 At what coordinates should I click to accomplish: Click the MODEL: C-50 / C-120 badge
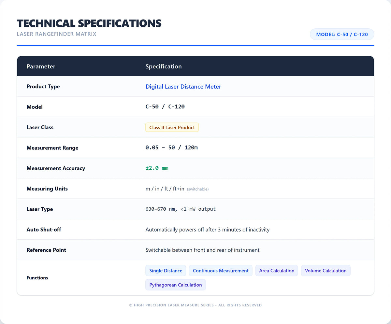tap(342, 34)
